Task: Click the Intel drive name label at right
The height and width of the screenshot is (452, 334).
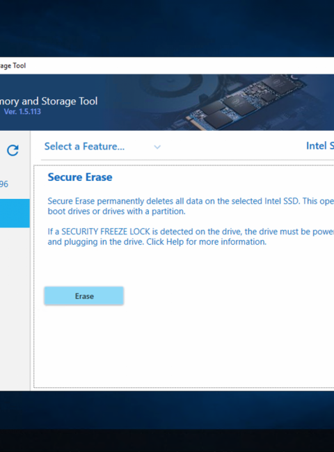Action: 320,146
